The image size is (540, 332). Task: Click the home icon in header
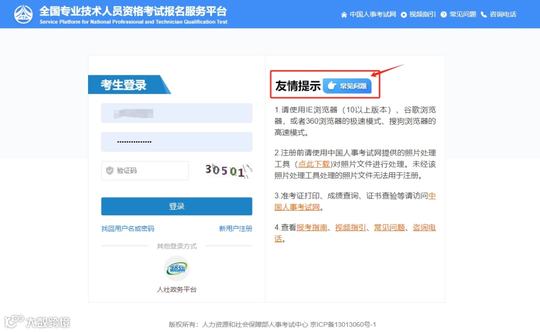(x=343, y=15)
